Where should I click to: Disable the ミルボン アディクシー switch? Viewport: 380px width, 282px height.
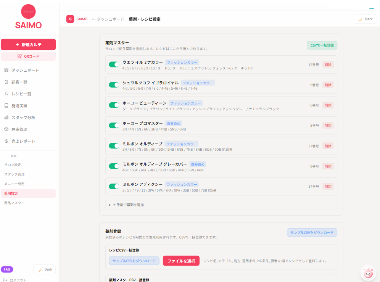coord(114,187)
